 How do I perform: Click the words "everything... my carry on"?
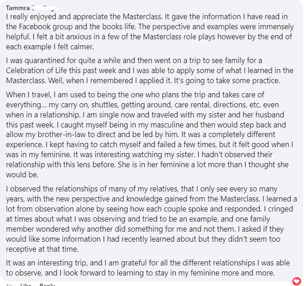[x=47, y=105]
